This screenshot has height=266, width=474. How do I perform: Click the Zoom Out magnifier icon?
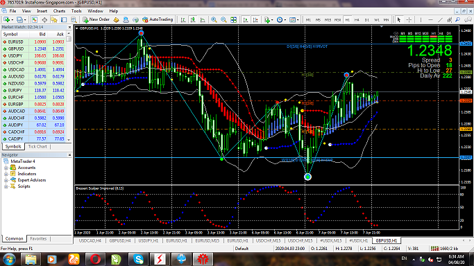click(223, 19)
